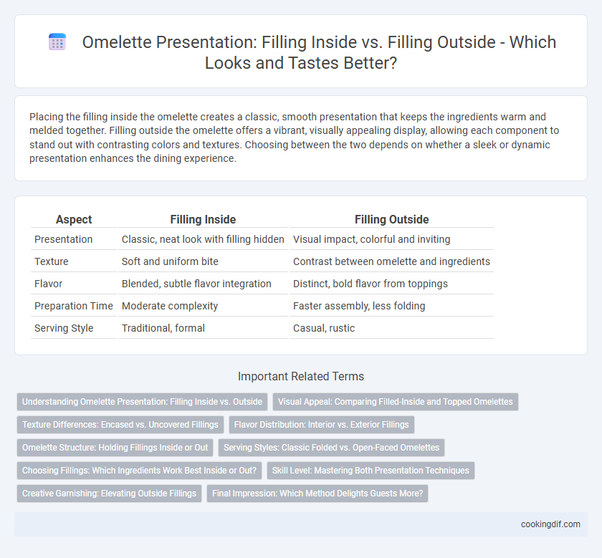This screenshot has height=558, width=602.
Task: Select 'Skill Level: Mastering Both Presentation Techniques' tag
Action: click(x=371, y=471)
